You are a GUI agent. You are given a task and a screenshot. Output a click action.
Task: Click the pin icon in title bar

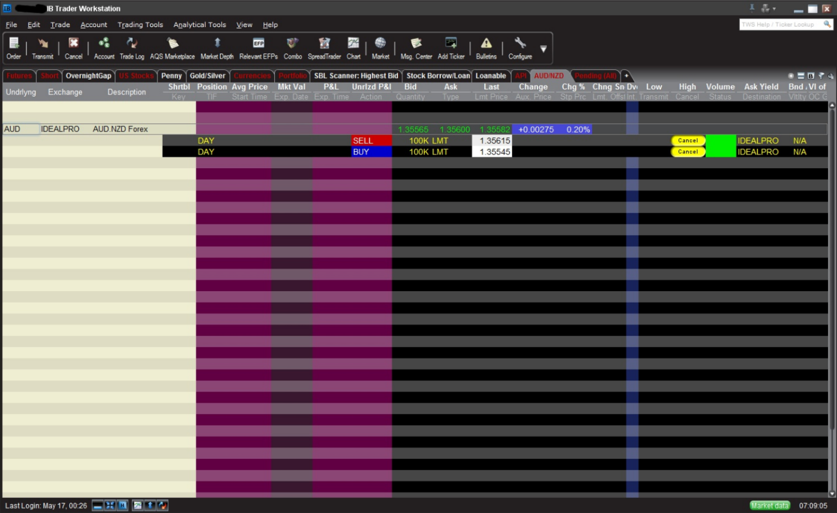coord(752,8)
